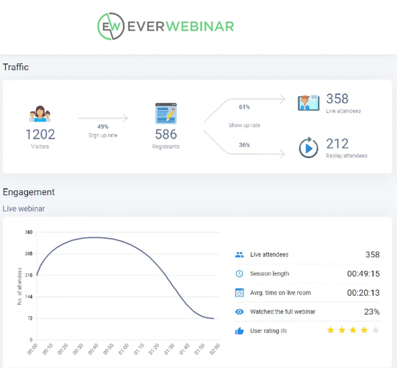Click the 36% replay percentage
397x368 pixels.
244,145
